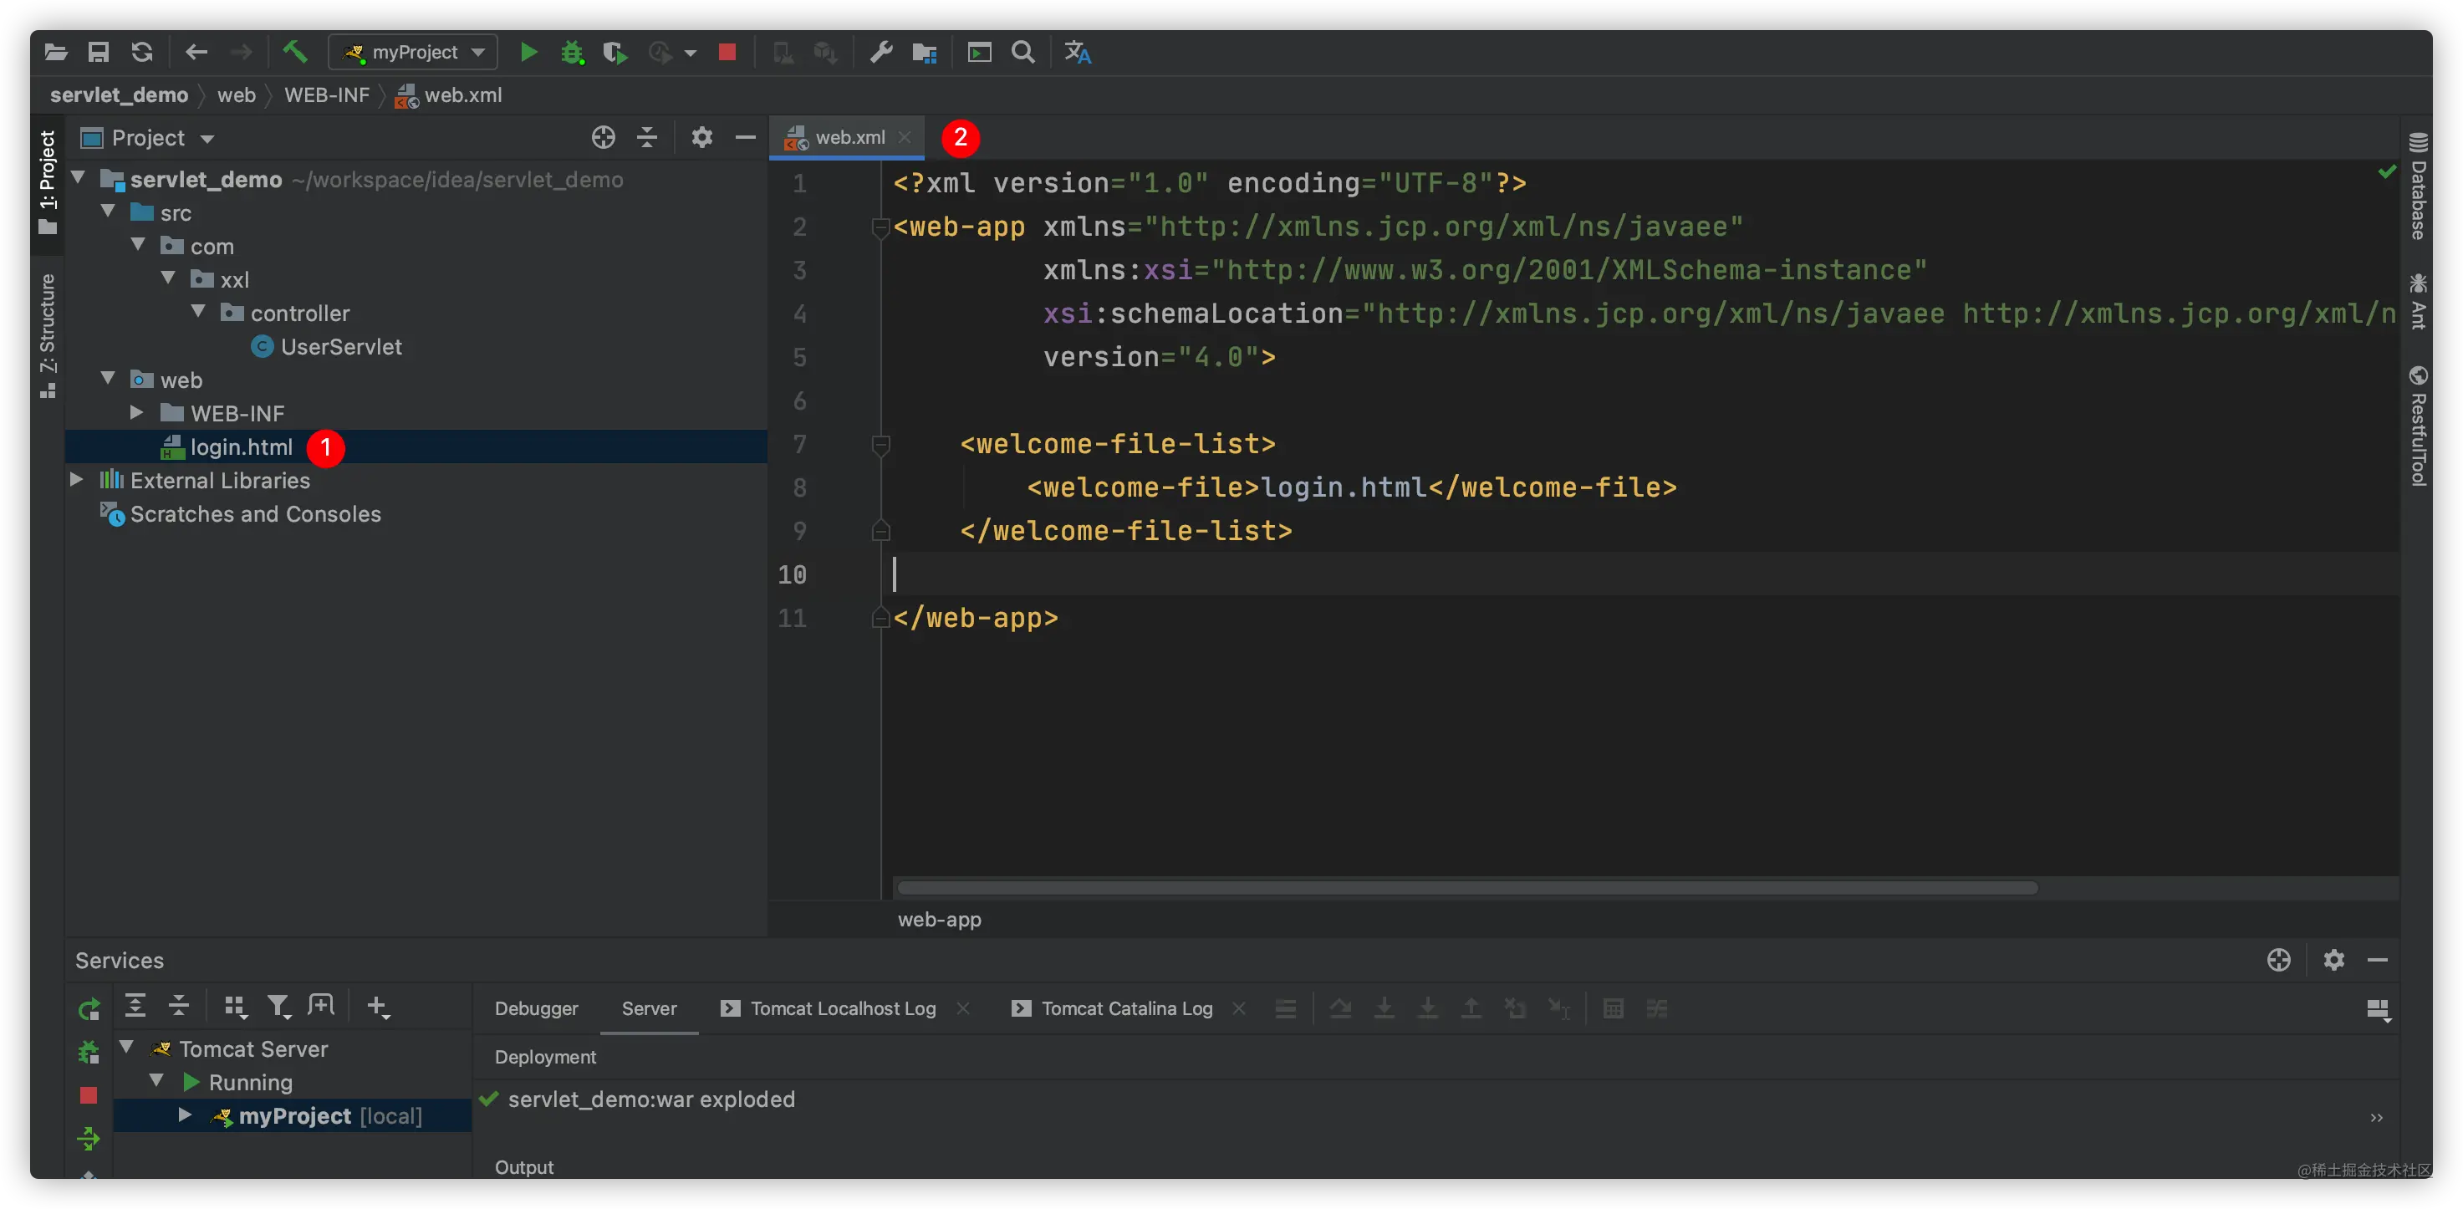Open the translate icon in toolbar

click(1078, 53)
